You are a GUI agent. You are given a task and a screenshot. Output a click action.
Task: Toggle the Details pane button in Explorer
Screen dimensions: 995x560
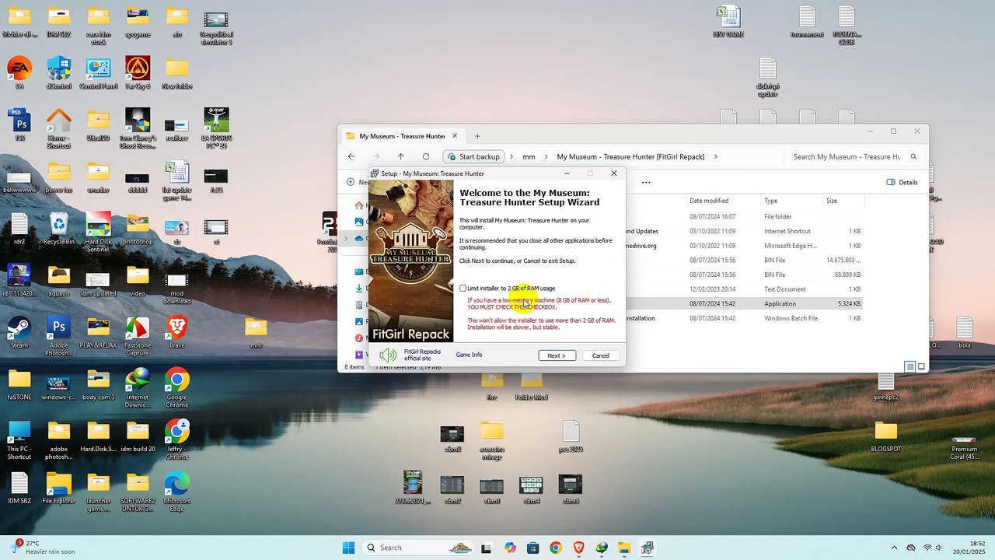tap(902, 182)
